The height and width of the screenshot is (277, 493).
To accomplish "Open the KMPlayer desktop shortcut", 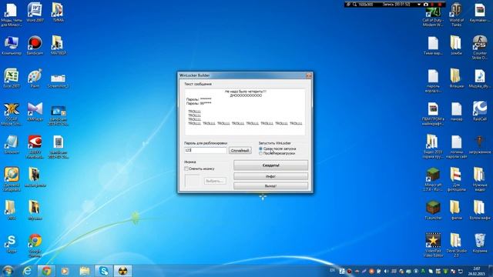I will [35, 112].
